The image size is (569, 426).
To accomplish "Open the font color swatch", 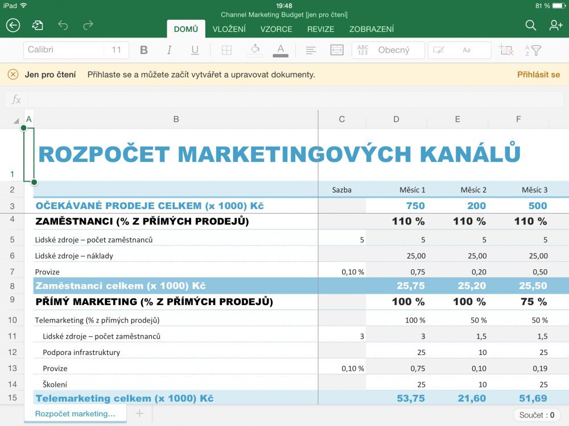I will point(280,50).
